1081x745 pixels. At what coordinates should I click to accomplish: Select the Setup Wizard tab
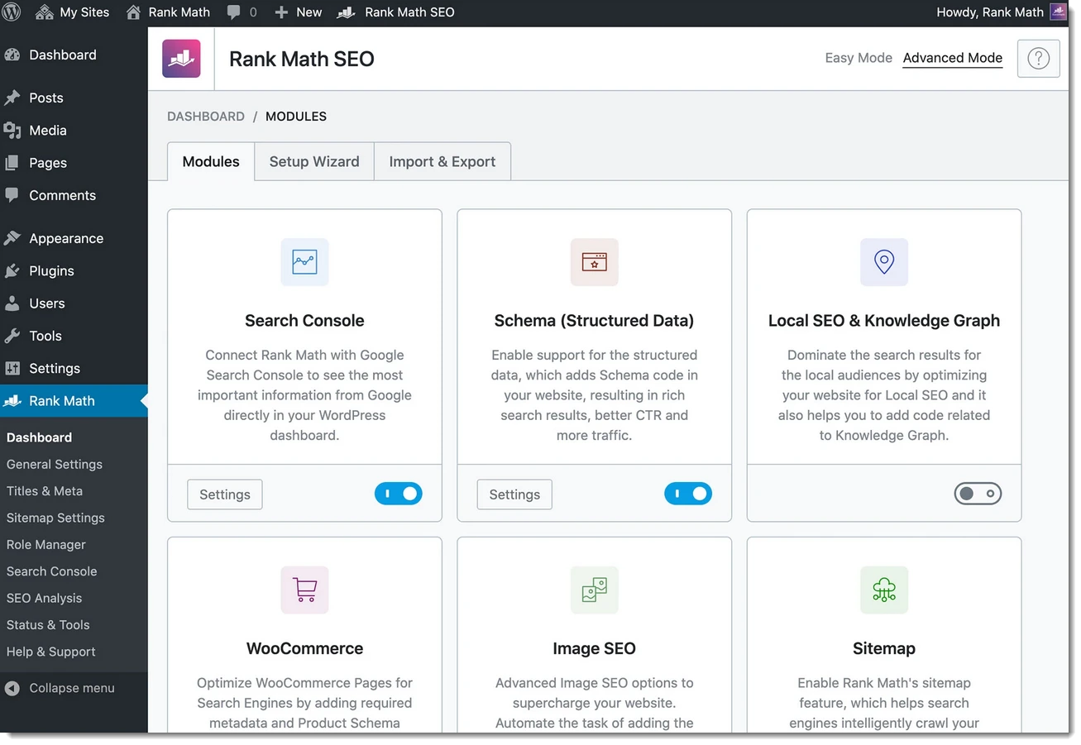click(x=314, y=162)
